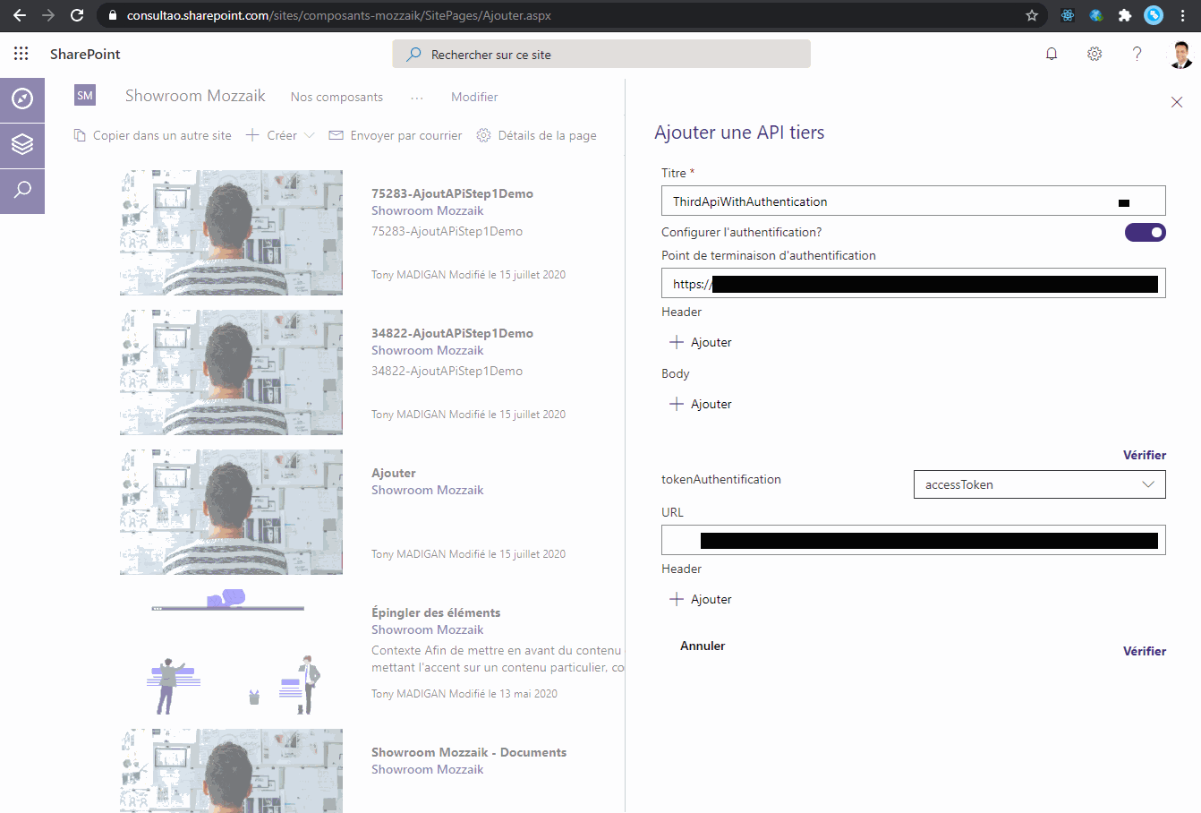Click the browser address bar URL
This screenshot has height=813, width=1201.
tap(338, 15)
